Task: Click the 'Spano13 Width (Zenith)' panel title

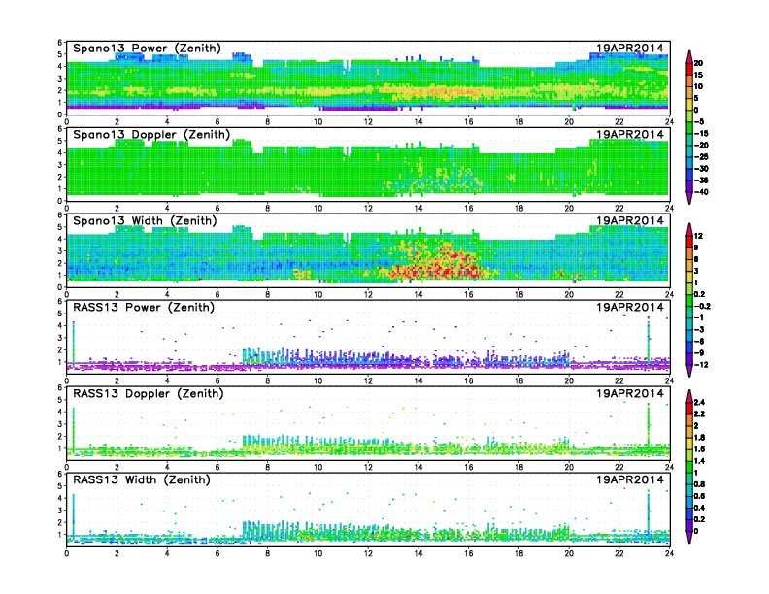Action: point(145,220)
